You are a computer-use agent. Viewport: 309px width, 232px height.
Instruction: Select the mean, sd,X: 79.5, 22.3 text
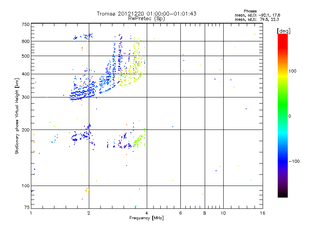[257, 19]
